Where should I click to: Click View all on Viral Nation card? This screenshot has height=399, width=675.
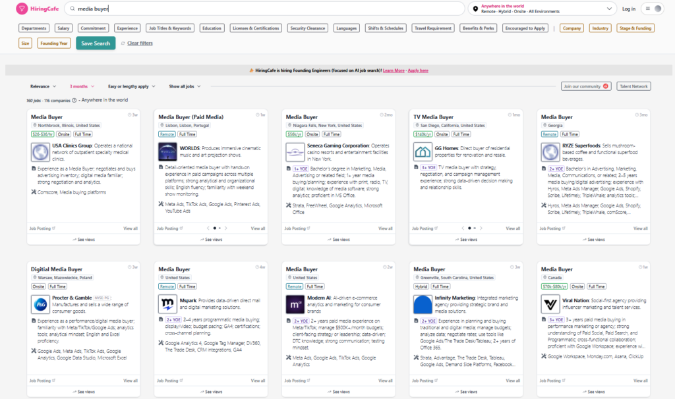pyautogui.click(x=641, y=381)
